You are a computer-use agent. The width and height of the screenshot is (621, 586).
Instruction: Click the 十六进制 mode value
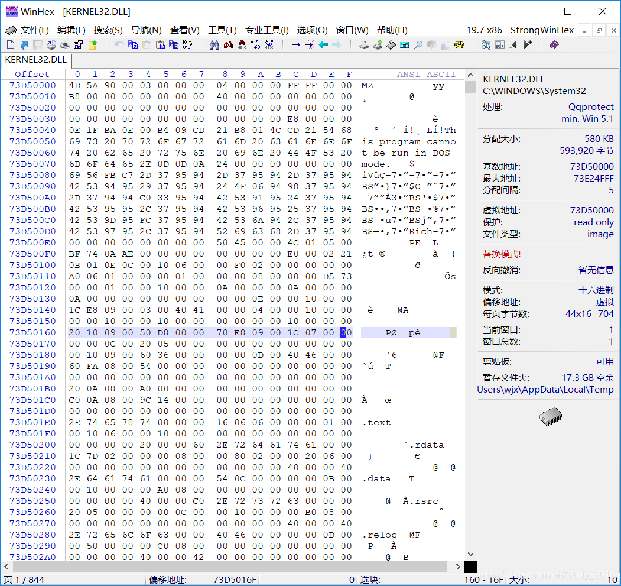(x=596, y=290)
